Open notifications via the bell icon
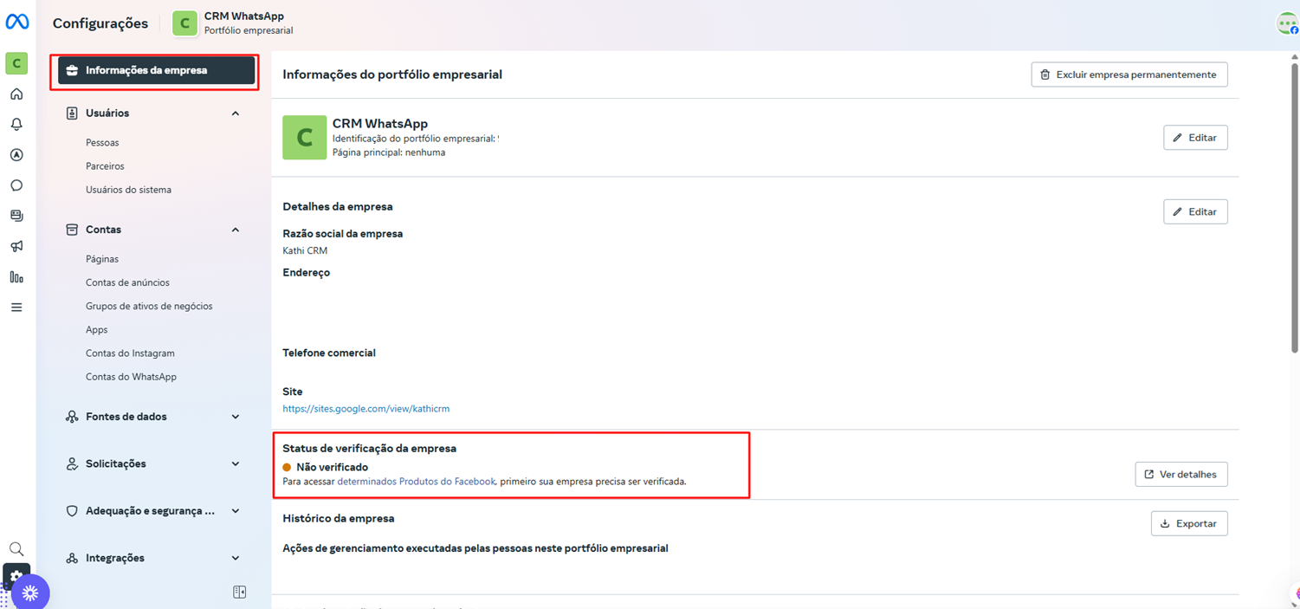1300x609 pixels. click(16, 124)
